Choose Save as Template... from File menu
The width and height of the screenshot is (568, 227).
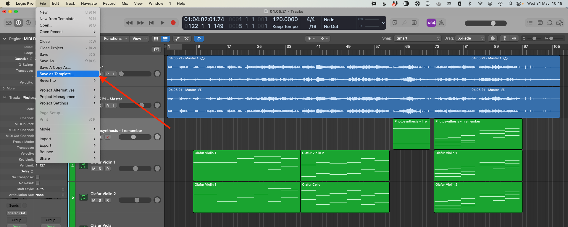click(x=68, y=74)
